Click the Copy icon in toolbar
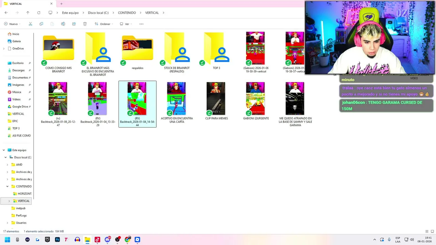 tap(41, 24)
